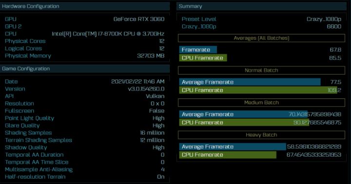This screenshot has height=184, width=351.
Task: Select Heavy Batch CPU Framerate bar
Action: coord(228,155)
